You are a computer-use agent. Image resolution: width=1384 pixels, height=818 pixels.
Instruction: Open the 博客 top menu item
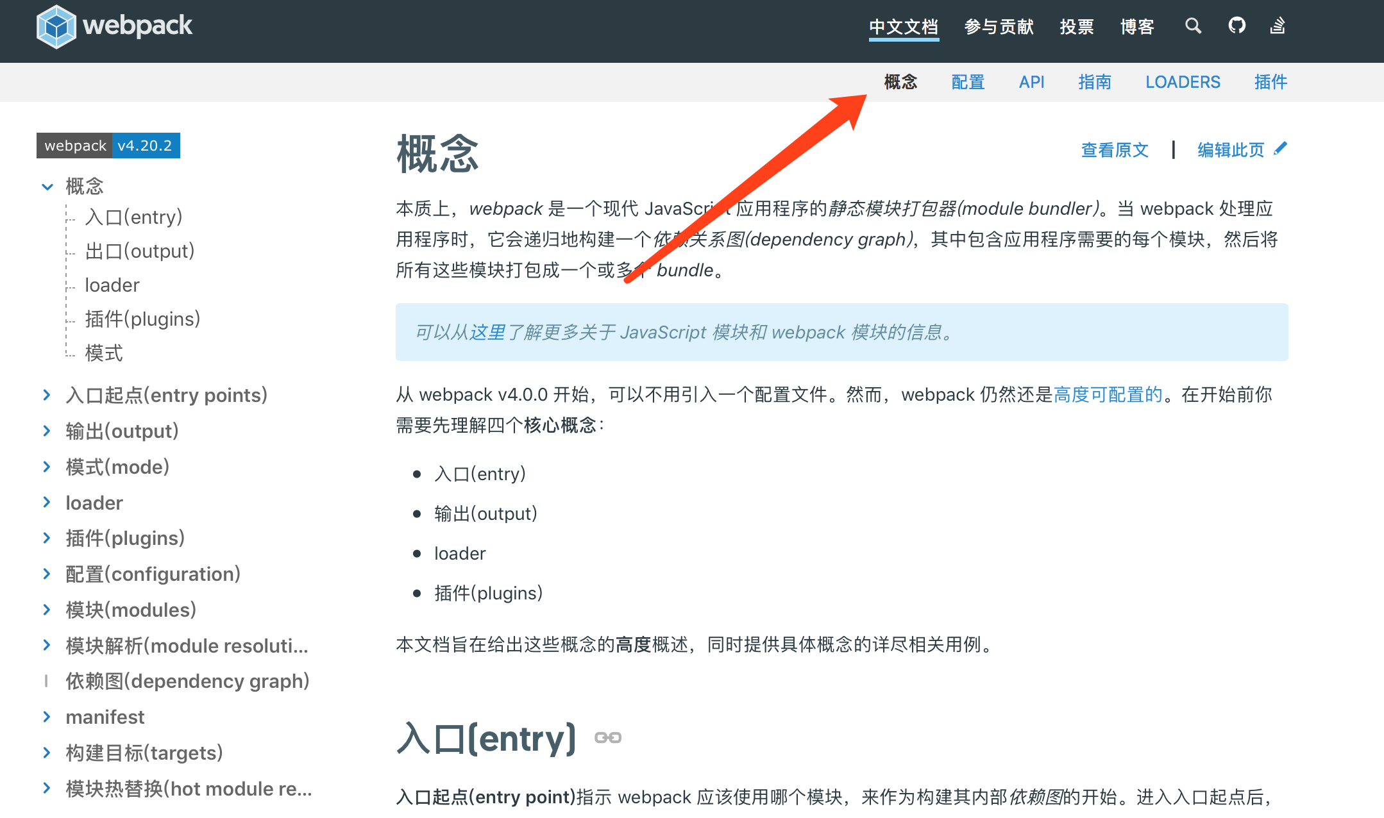pyautogui.click(x=1137, y=27)
